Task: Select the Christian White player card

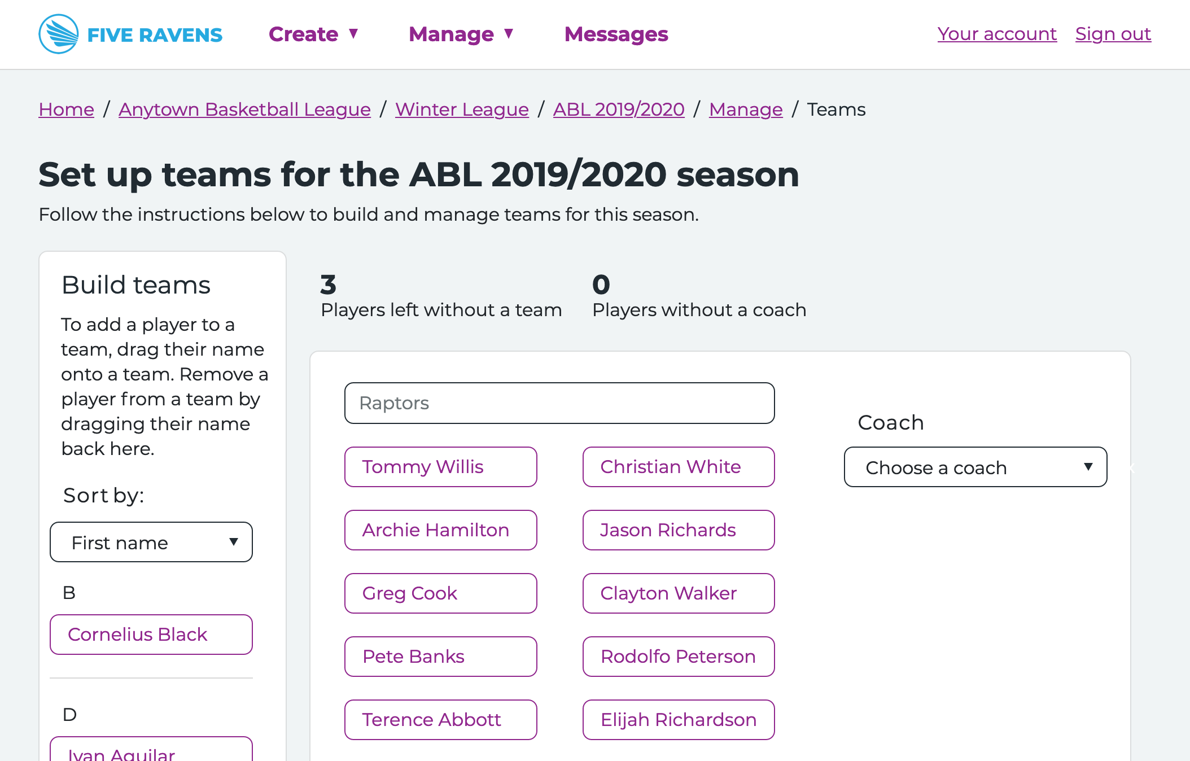Action: pos(679,467)
